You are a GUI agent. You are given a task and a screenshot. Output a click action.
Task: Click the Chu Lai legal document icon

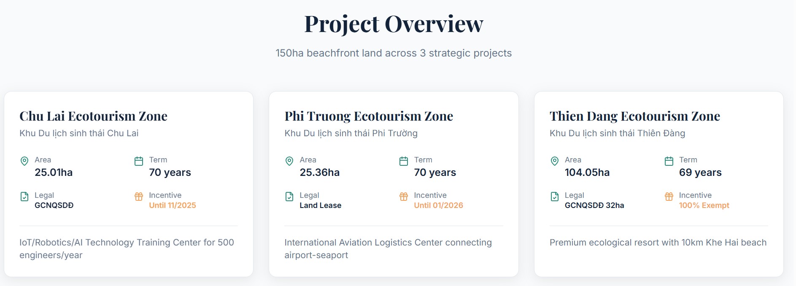pyautogui.click(x=24, y=197)
